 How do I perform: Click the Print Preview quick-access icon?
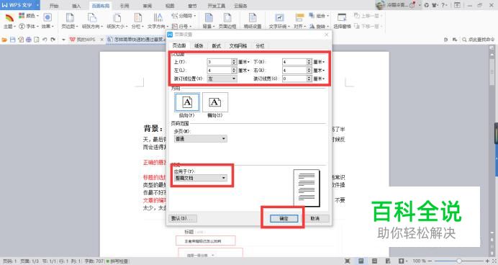point(37,40)
